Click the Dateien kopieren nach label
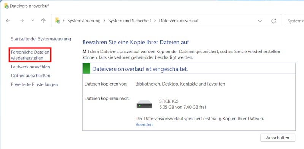 click(107, 98)
